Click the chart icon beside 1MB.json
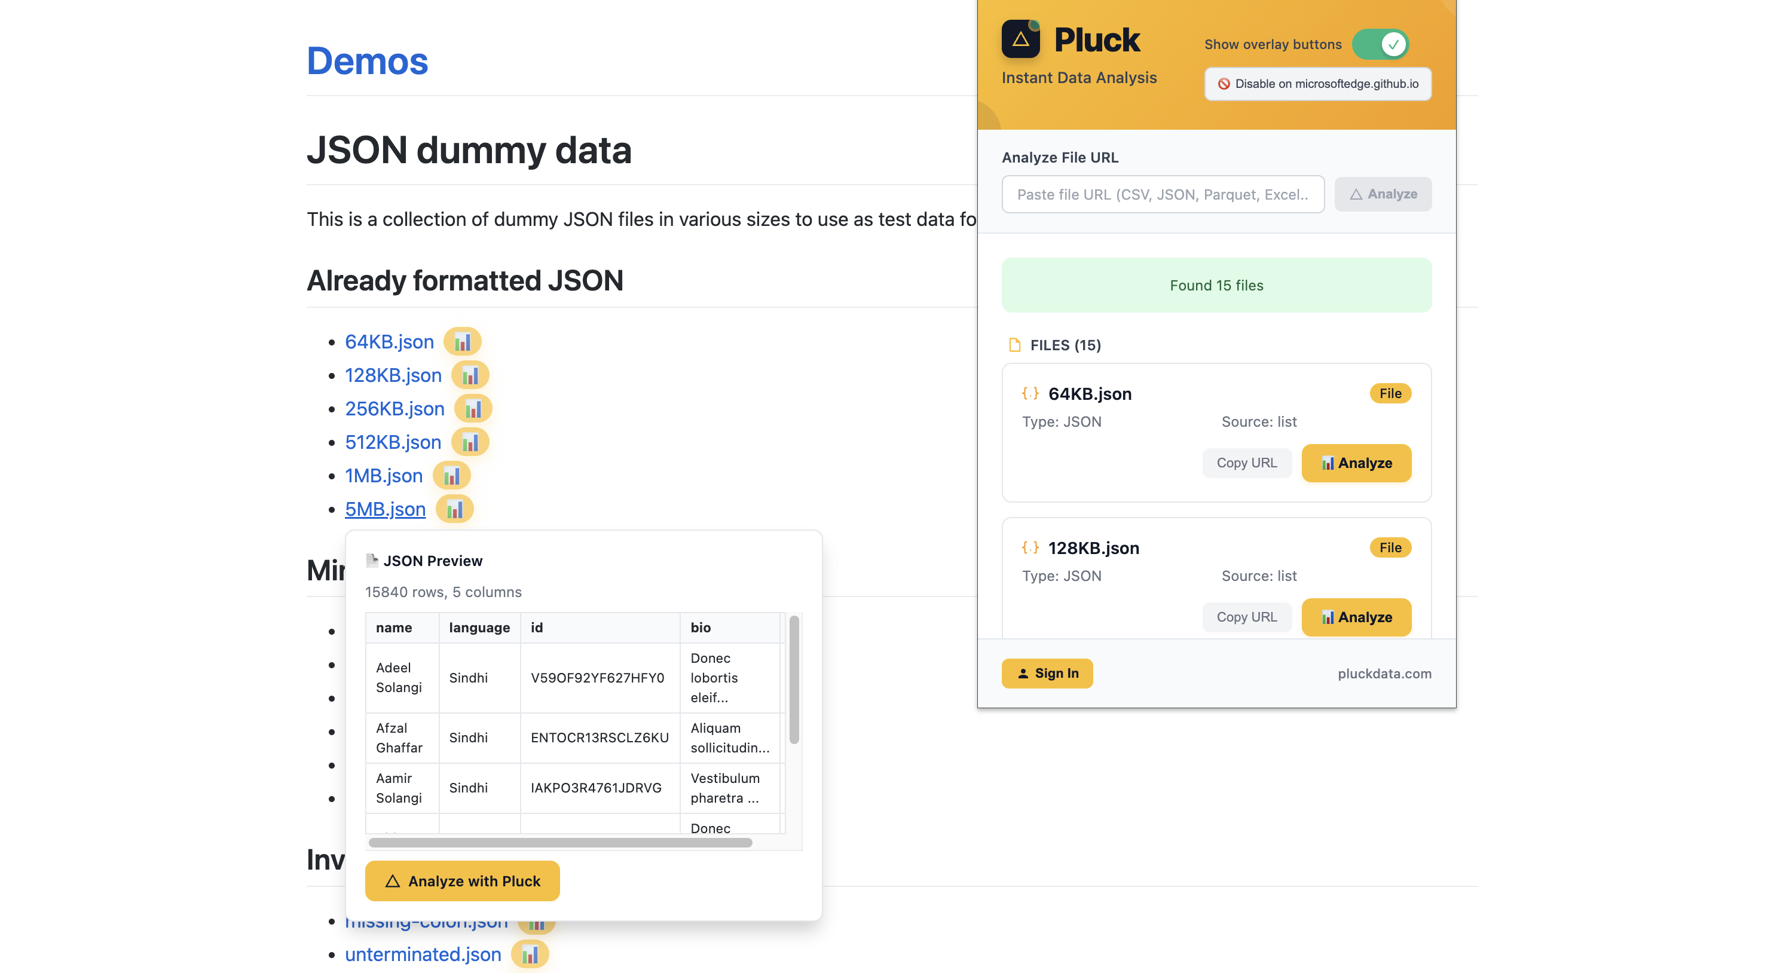The height and width of the screenshot is (973, 1786). point(451,475)
